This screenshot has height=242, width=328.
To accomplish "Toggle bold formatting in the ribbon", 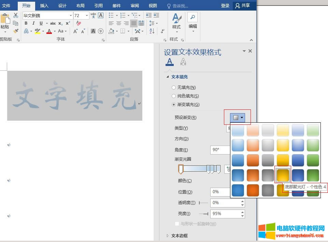I will coord(26,23).
